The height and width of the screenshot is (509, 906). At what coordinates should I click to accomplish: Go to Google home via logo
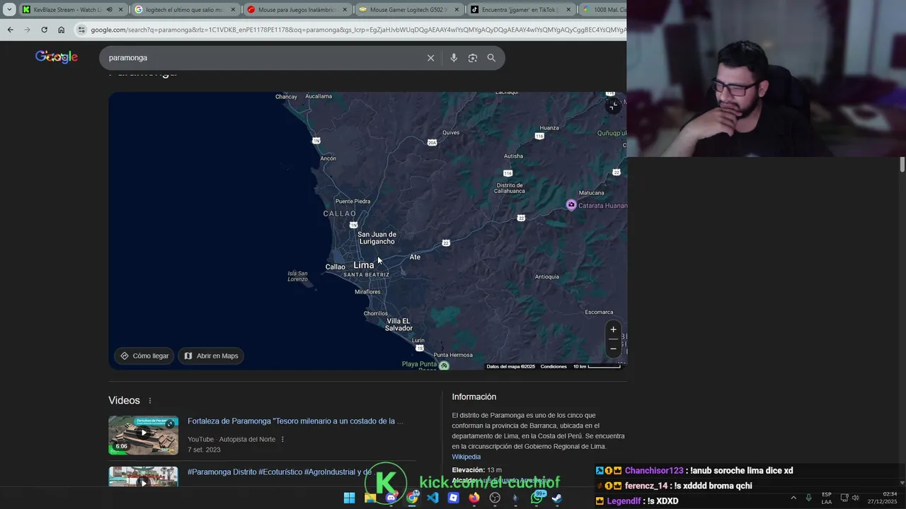pyautogui.click(x=57, y=57)
